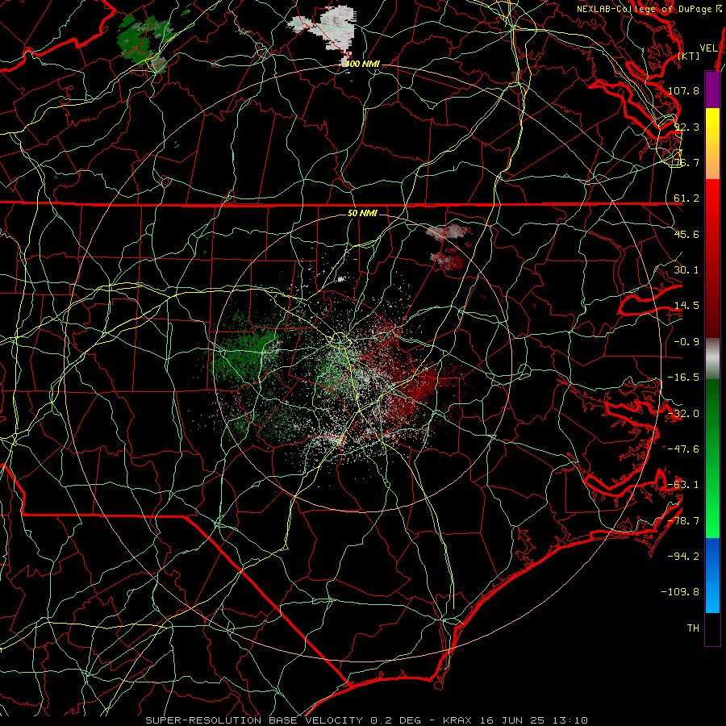The width and height of the screenshot is (726, 726).
Task: Click the Super-Resolution Base Velocity caption
Action: [x=367, y=720]
